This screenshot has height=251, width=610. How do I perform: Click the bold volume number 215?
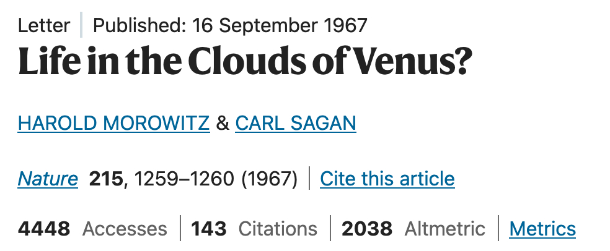[x=106, y=179]
